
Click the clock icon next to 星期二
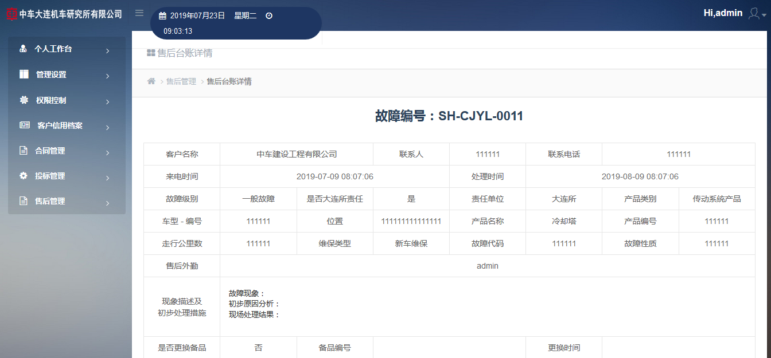point(268,15)
